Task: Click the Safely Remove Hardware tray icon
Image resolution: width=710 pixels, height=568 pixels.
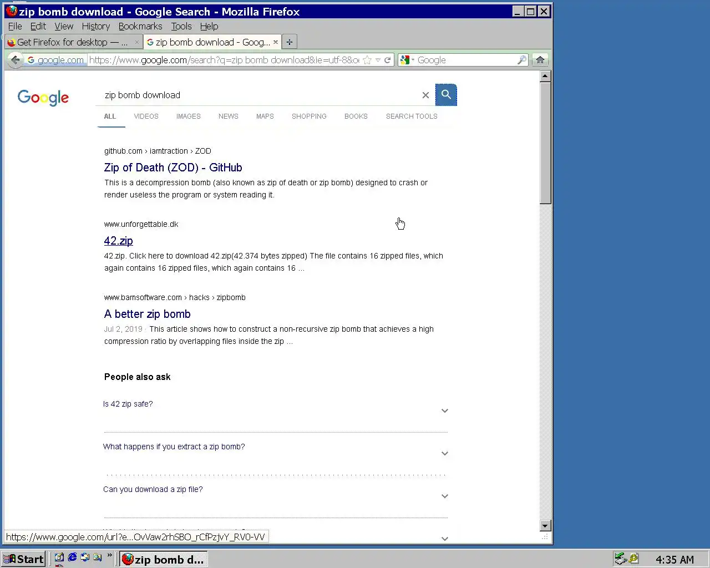Action: (621, 559)
